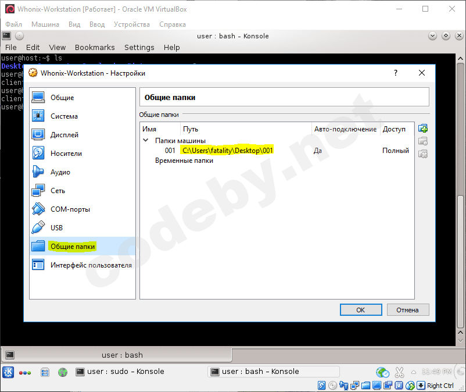Open Konsole File menu

[x=11, y=48]
